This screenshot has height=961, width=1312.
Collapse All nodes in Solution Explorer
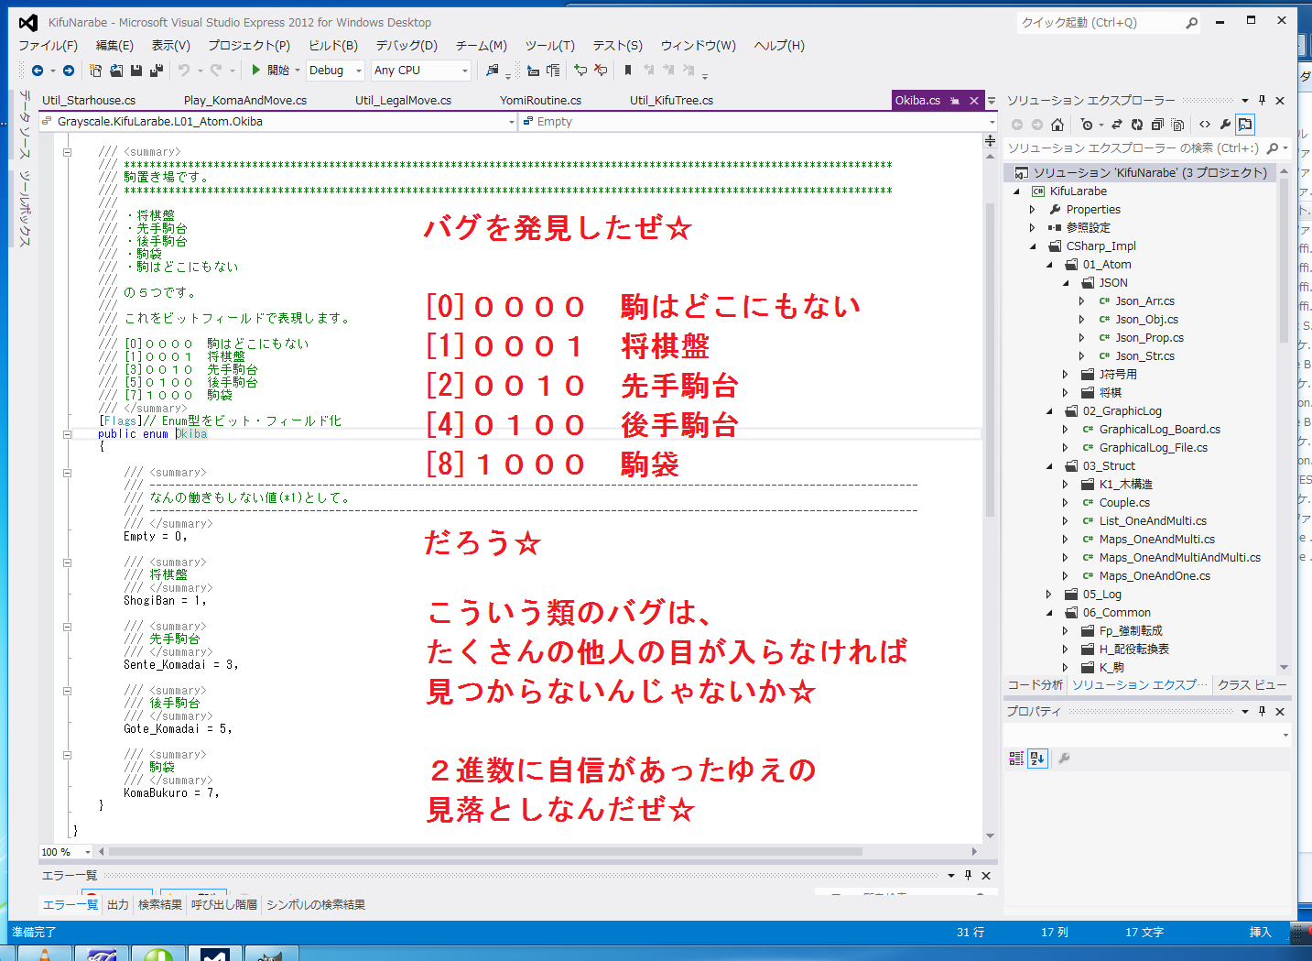[1157, 125]
